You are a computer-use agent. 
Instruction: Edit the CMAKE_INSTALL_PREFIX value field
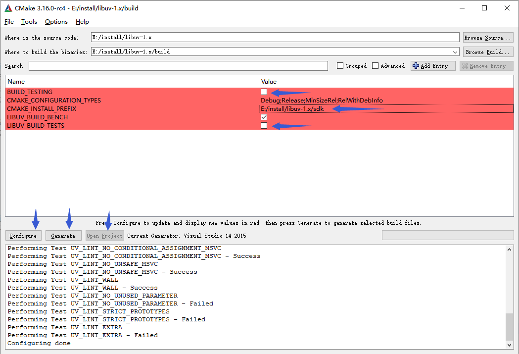click(x=386, y=108)
